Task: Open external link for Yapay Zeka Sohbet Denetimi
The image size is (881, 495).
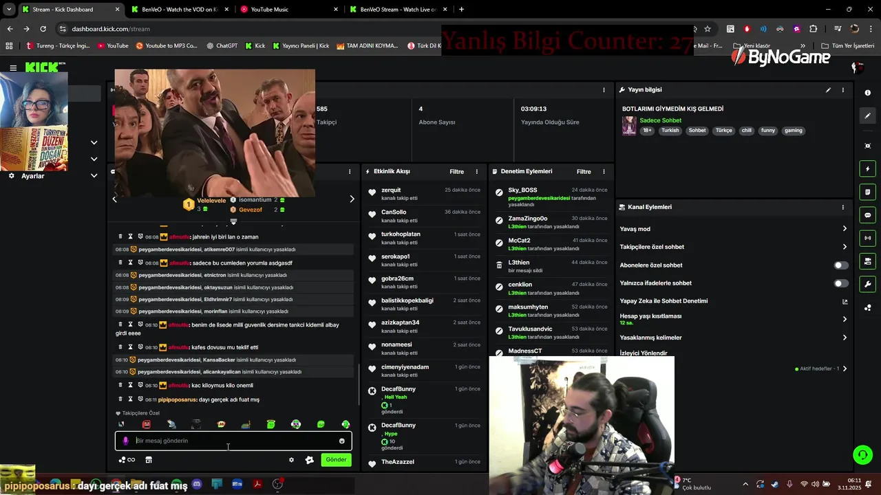Action: (845, 301)
